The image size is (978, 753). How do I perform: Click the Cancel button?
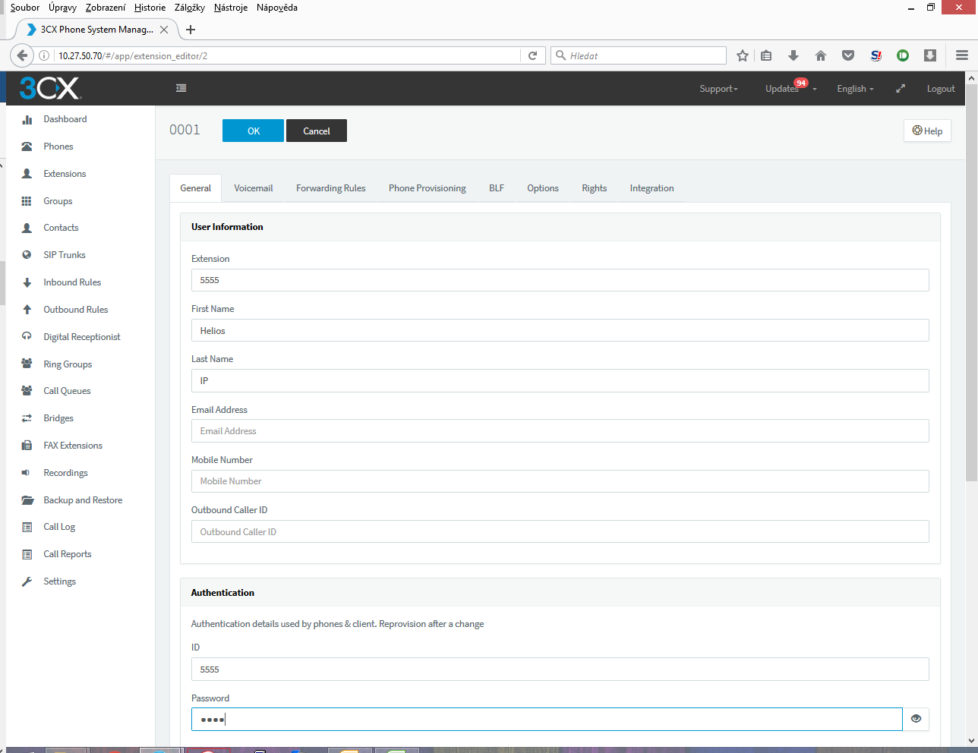click(x=316, y=131)
